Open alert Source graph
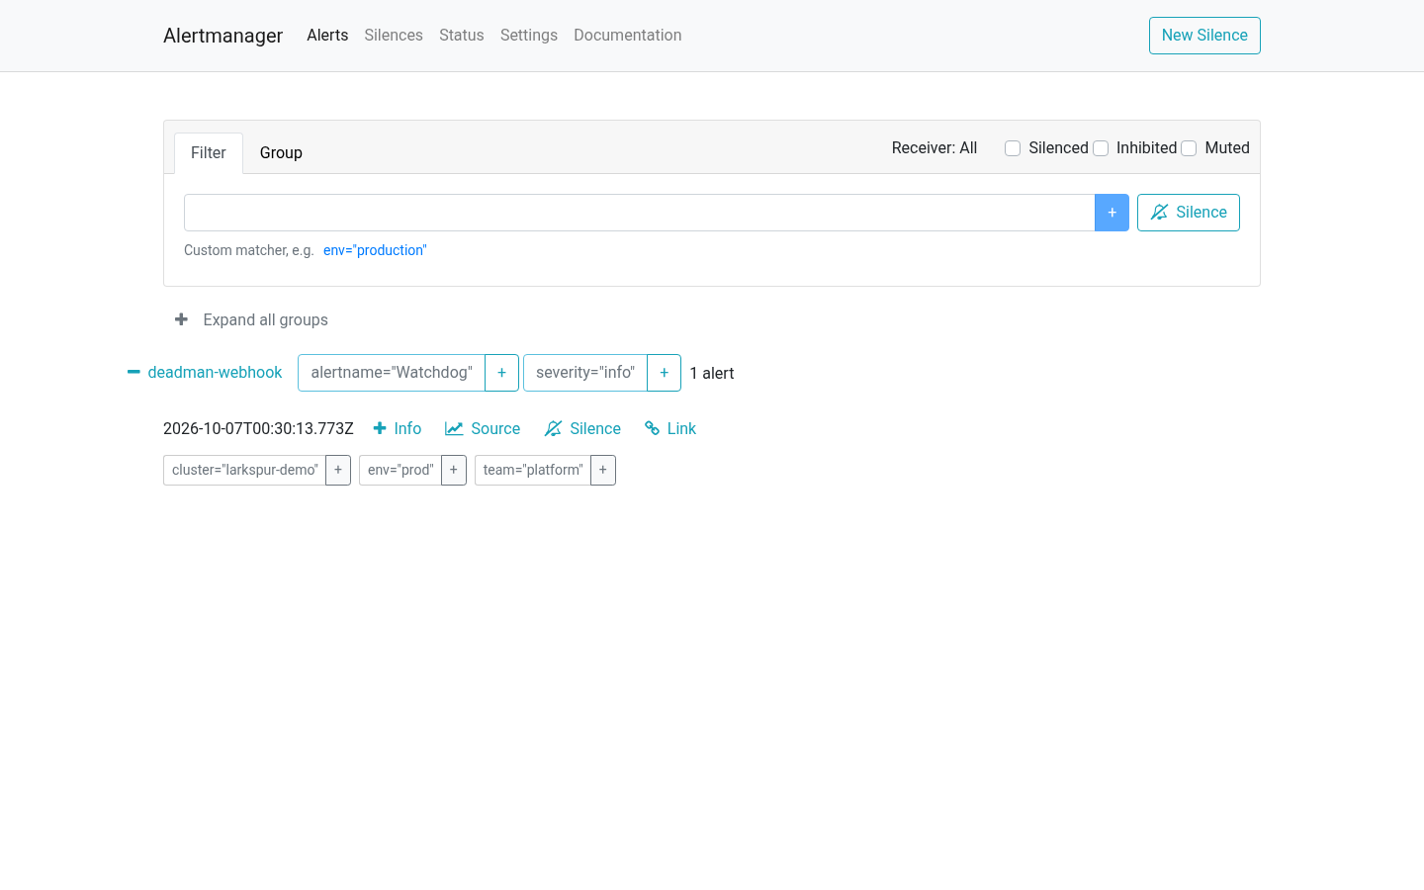This screenshot has height=890, width=1424. click(483, 428)
